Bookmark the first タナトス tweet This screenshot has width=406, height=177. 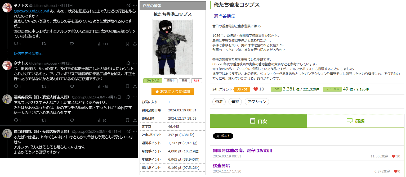[127, 44]
